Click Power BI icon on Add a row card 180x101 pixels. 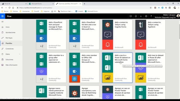pos(108,78)
